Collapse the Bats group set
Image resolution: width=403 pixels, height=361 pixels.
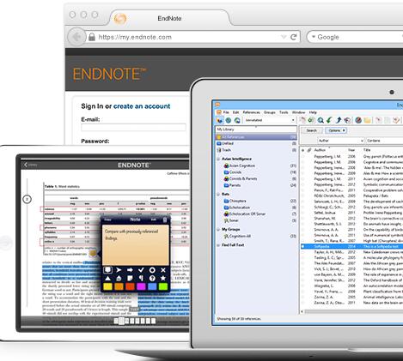coord(218,195)
